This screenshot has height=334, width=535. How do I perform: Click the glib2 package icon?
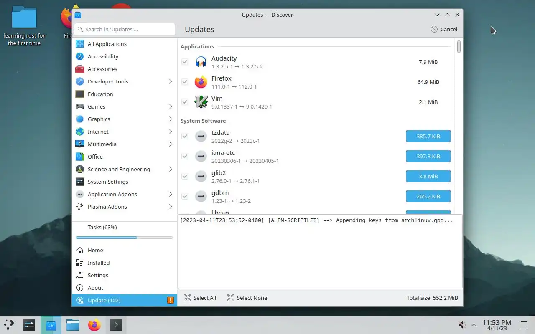click(201, 177)
